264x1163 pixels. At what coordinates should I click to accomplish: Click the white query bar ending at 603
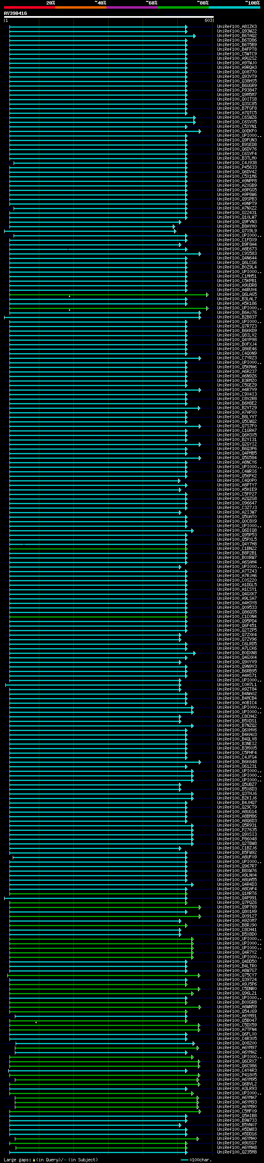pos(109,17)
